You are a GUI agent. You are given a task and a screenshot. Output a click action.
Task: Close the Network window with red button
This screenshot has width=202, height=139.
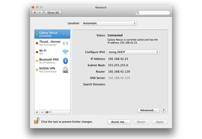click(33, 7)
